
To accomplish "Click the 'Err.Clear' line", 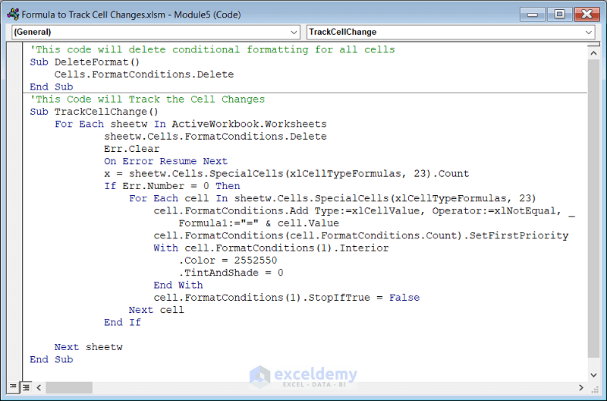I will [131, 149].
